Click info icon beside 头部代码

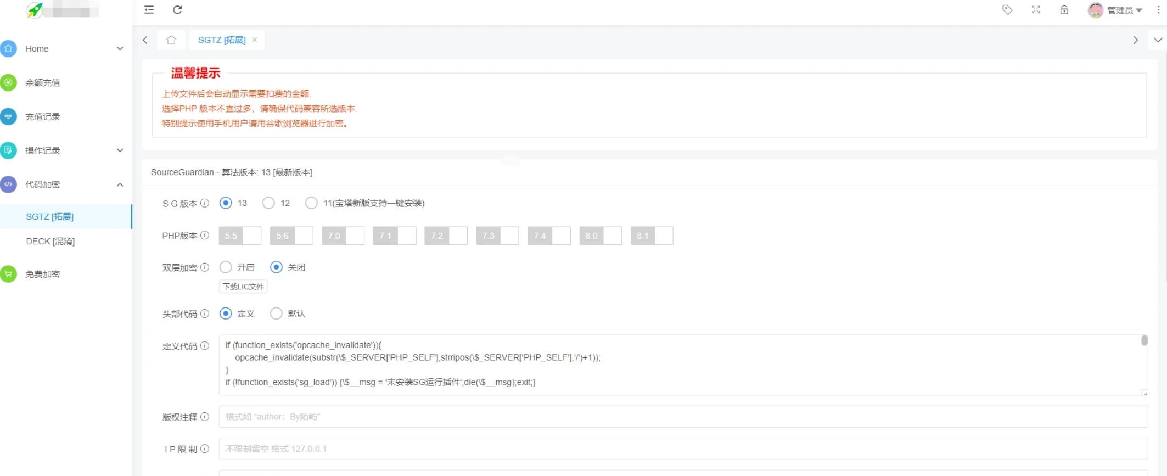coord(205,313)
